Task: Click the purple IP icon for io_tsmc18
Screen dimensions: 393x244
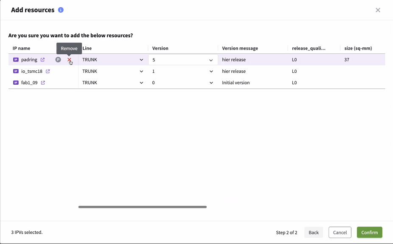Action: pos(16,71)
